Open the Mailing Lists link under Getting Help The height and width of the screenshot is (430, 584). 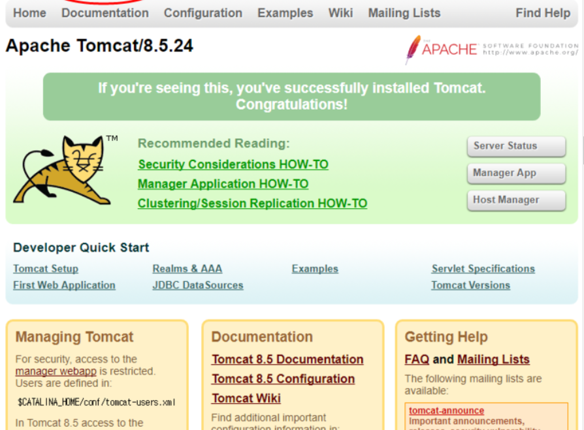click(493, 360)
